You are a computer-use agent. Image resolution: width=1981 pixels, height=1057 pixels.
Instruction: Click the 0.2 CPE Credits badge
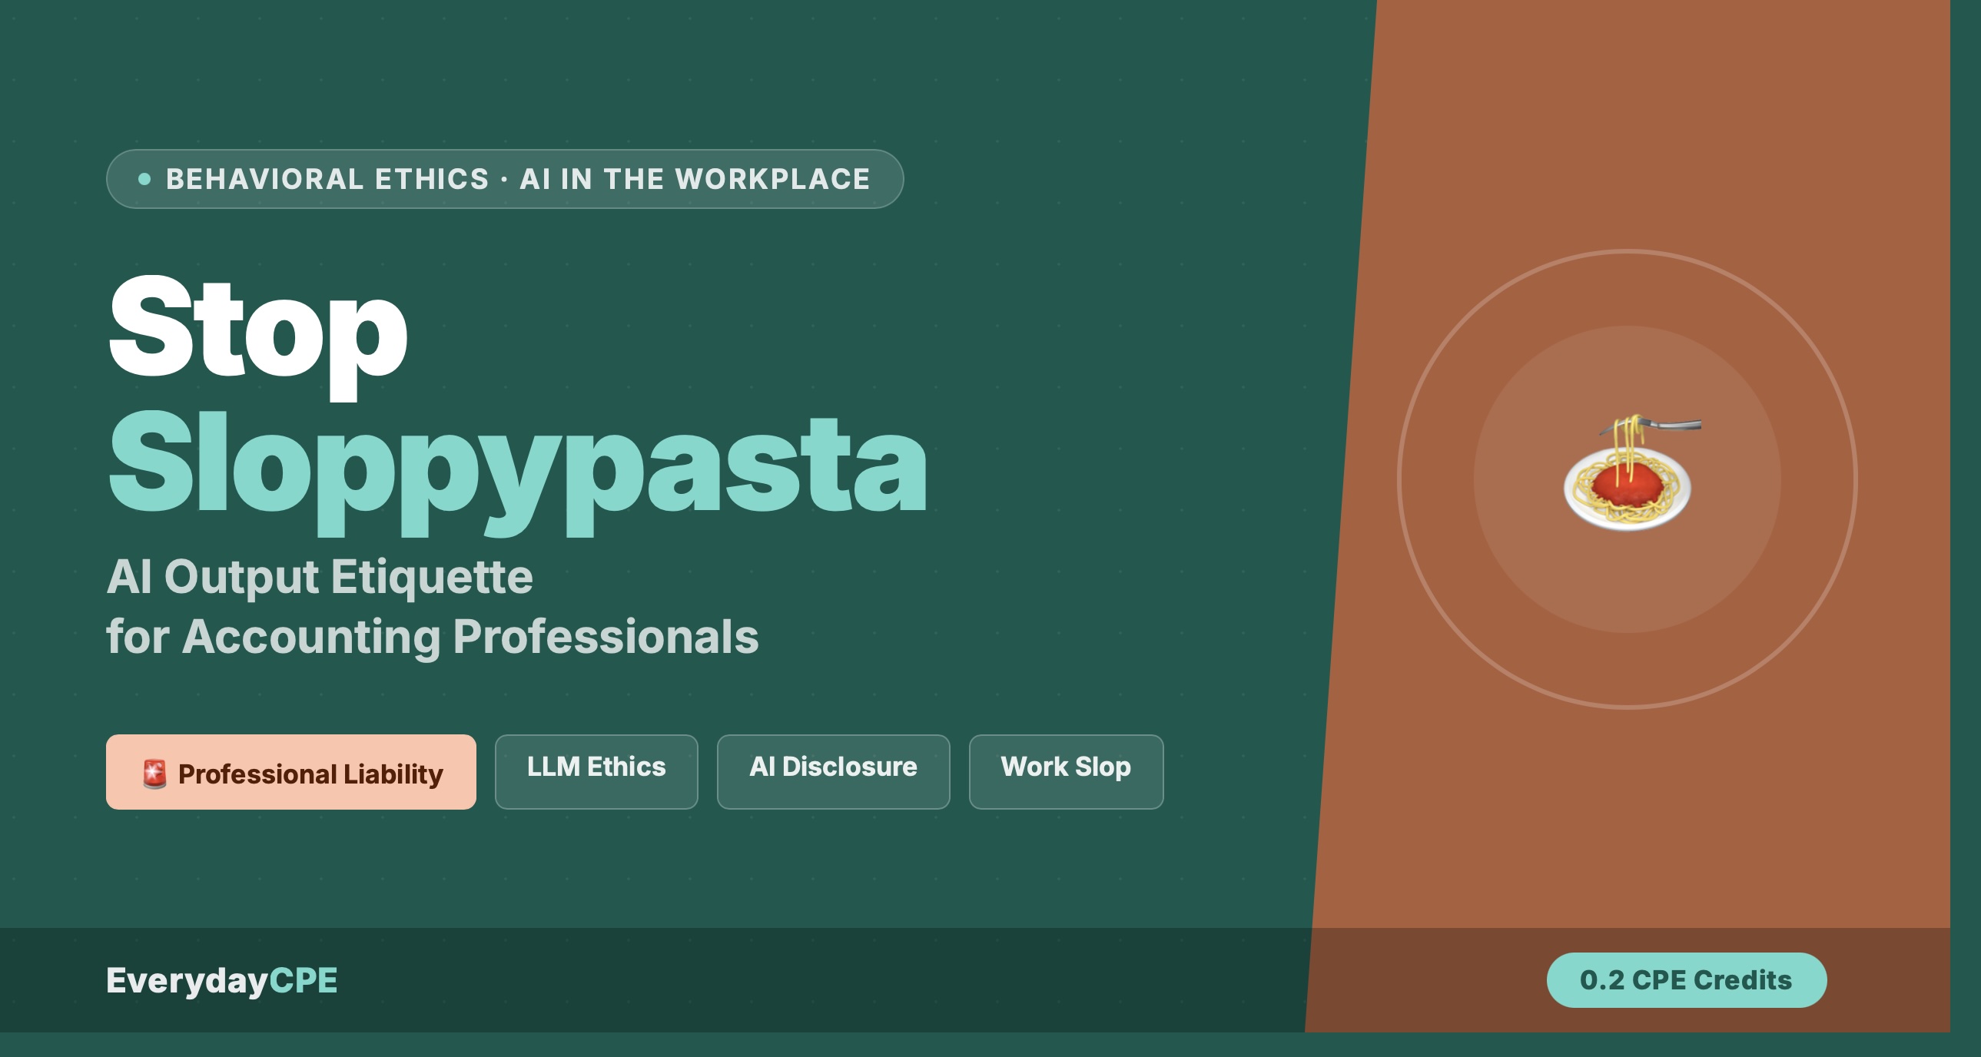[x=1687, y=980]
